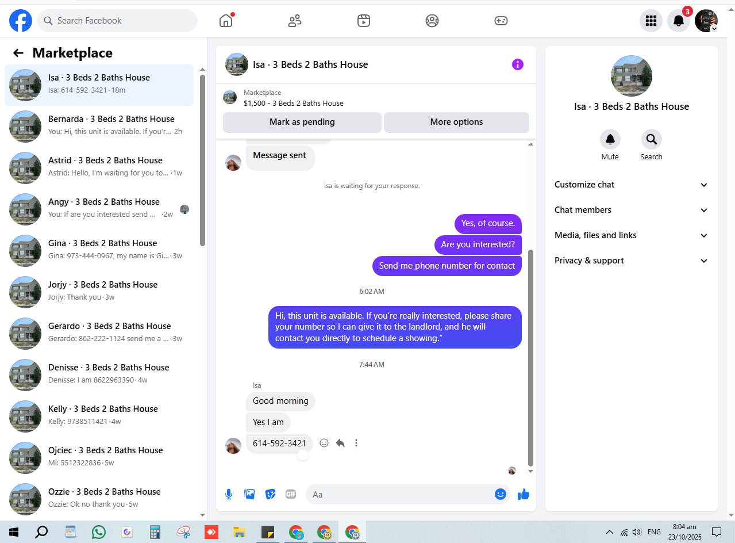Send a thumbs-up like
735x543 pixels.
pyautogui.click(x=523, y=494)
